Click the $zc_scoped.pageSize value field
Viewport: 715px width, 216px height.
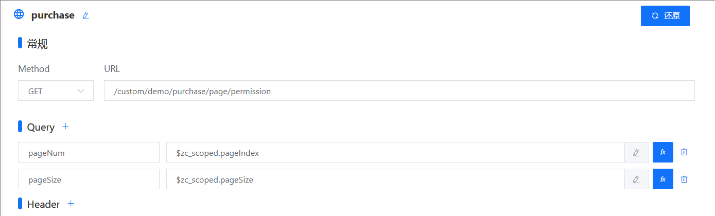pyautogui.click(x=395, y=179)
